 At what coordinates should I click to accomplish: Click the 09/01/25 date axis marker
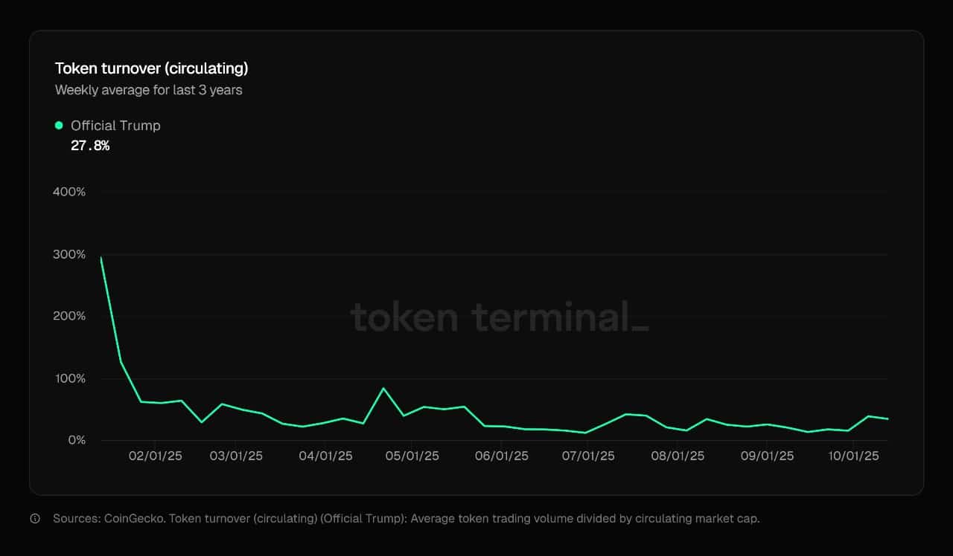[x=766, y=456]
